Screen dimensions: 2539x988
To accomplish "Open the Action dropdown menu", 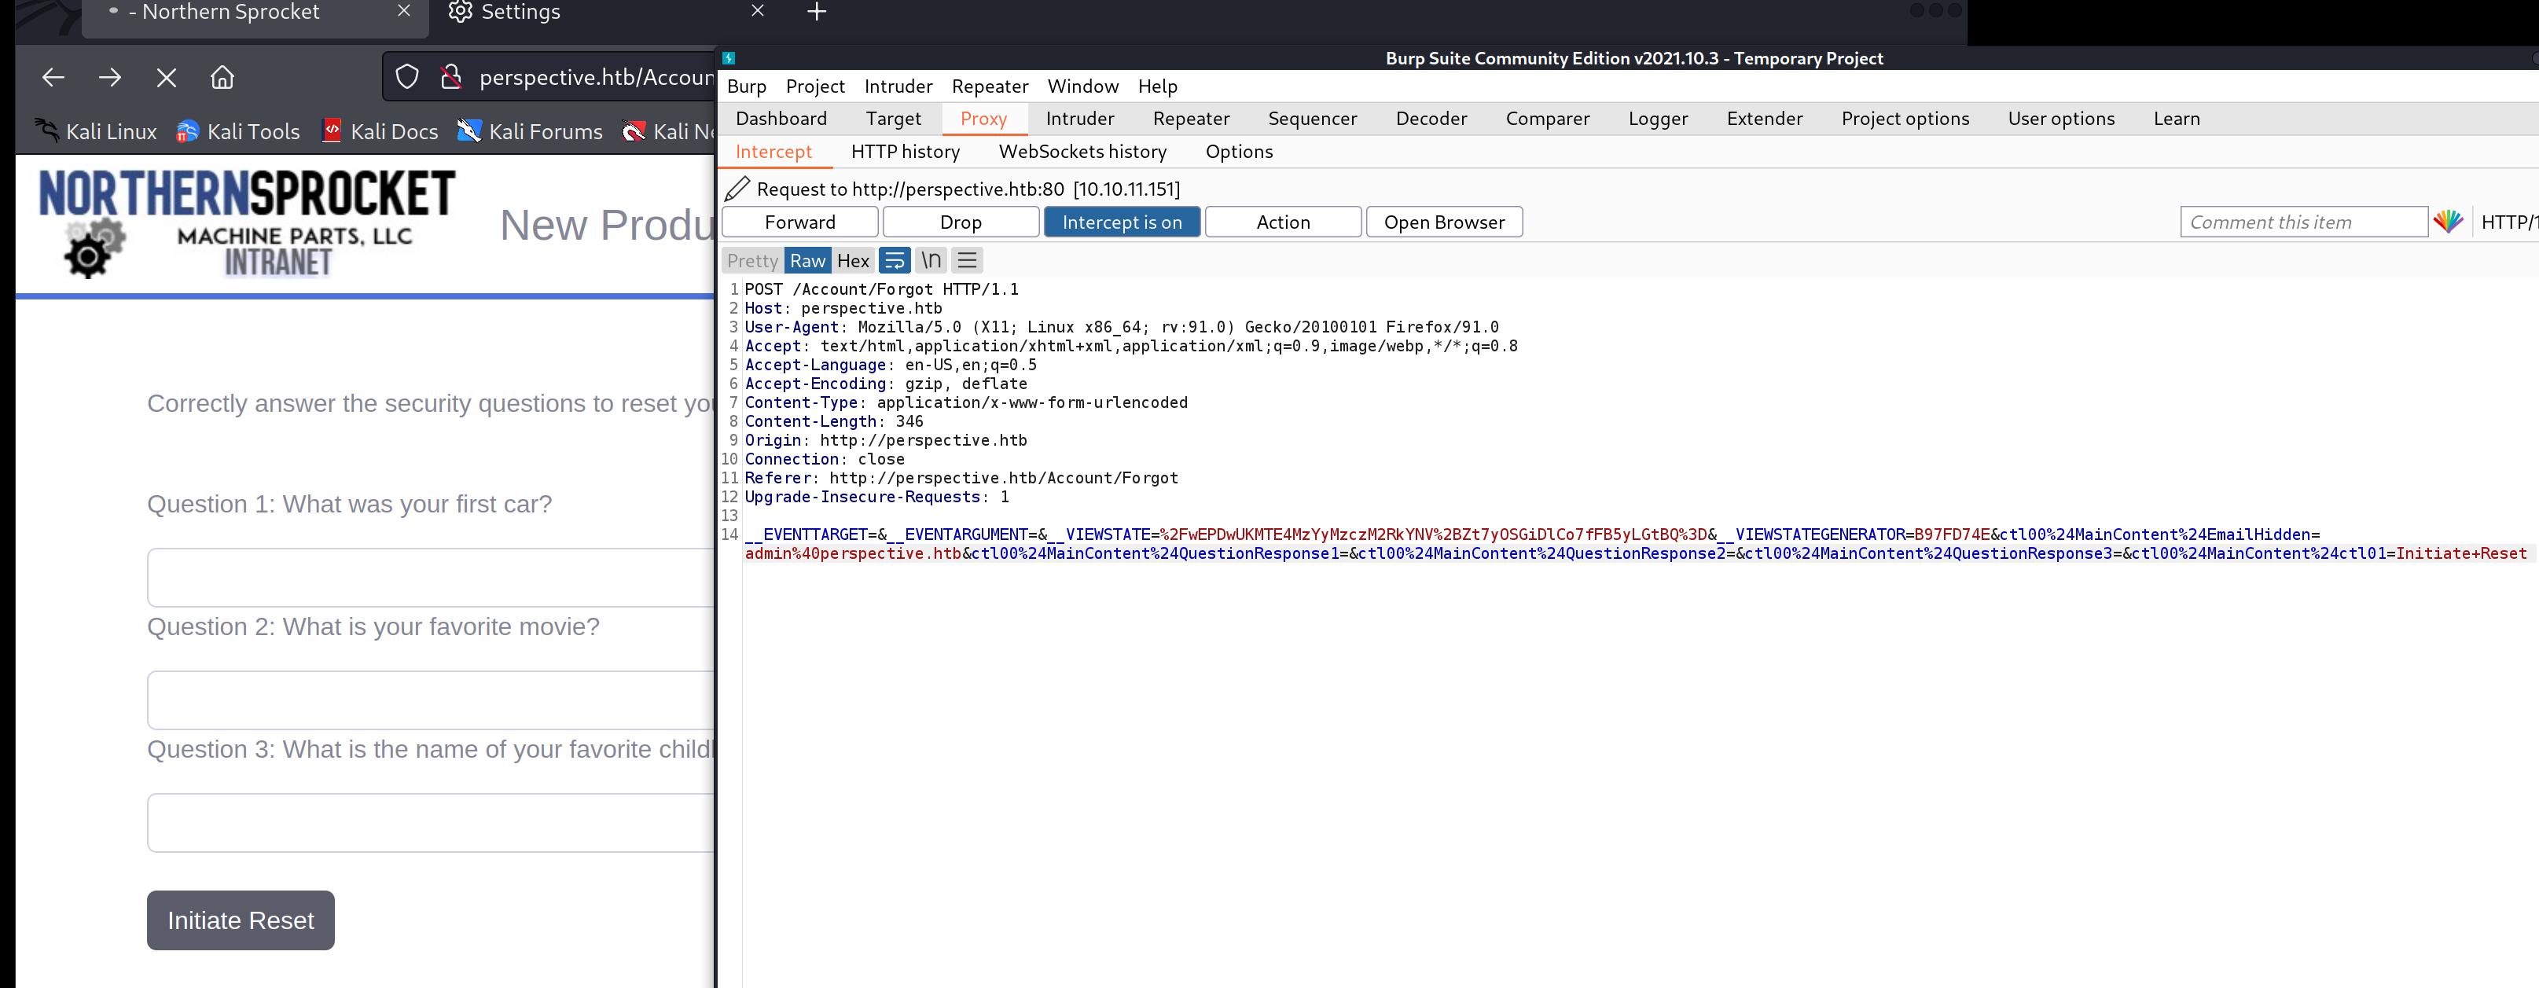I will point(1282,222).
